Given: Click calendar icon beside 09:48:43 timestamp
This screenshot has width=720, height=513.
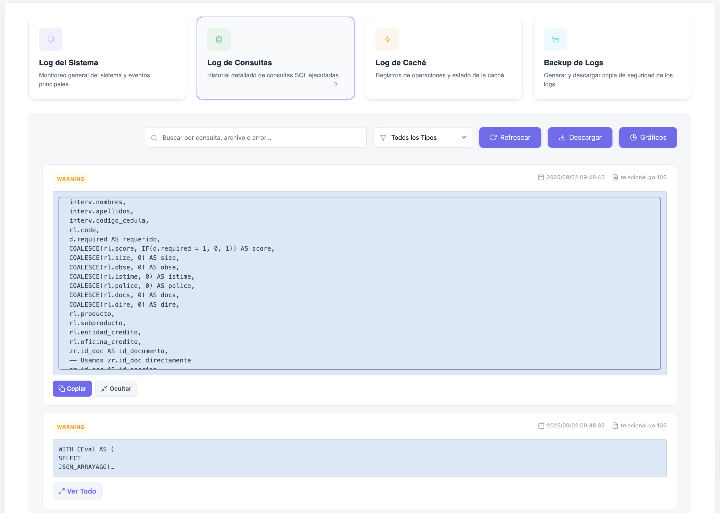Looking at the screenshot, I should (x=541, y=177).
